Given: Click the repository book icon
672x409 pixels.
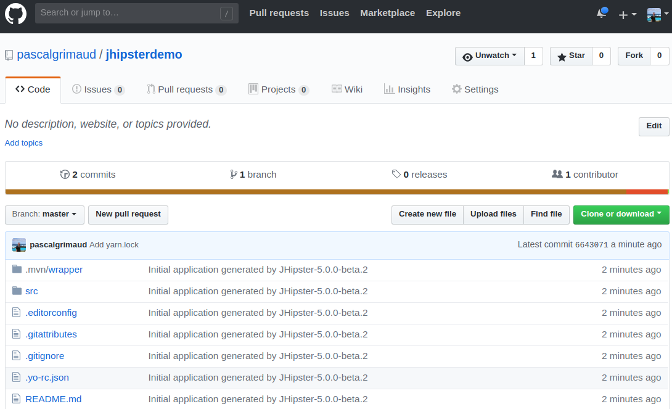Looking at the screenshot, I should click(9, 55).
